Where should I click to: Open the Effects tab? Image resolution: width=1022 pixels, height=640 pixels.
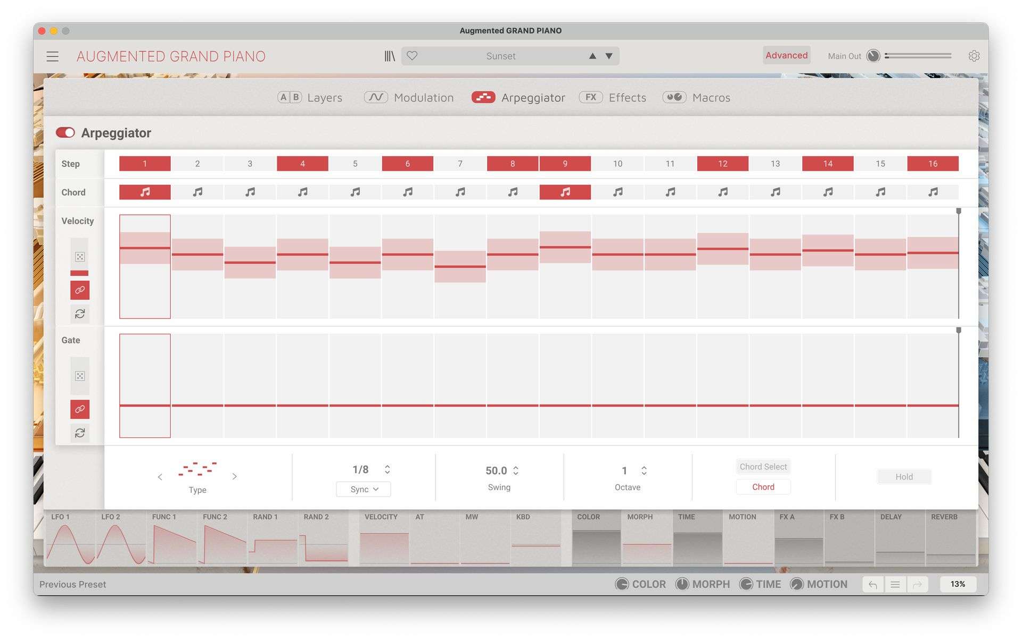pos(613,97)
